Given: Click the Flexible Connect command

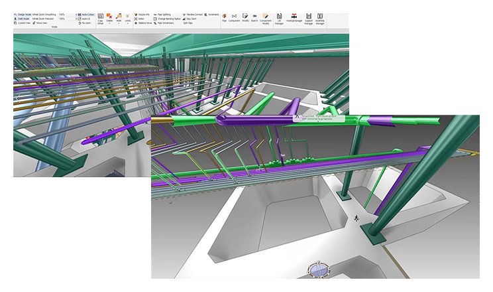Looking at the screenshot, I should pyautogui.click(x=194, y=14).
